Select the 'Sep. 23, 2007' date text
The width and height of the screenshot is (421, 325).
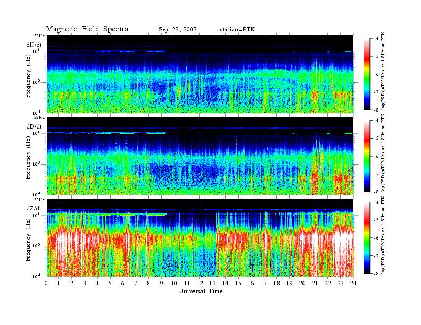click(x=178, y=30)
